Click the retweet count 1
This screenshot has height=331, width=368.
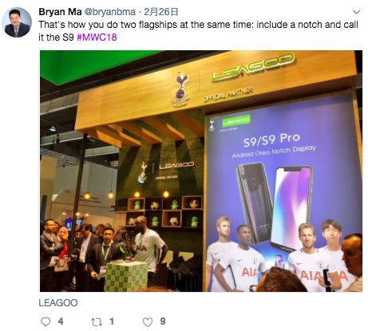click(x=112, y=321)
